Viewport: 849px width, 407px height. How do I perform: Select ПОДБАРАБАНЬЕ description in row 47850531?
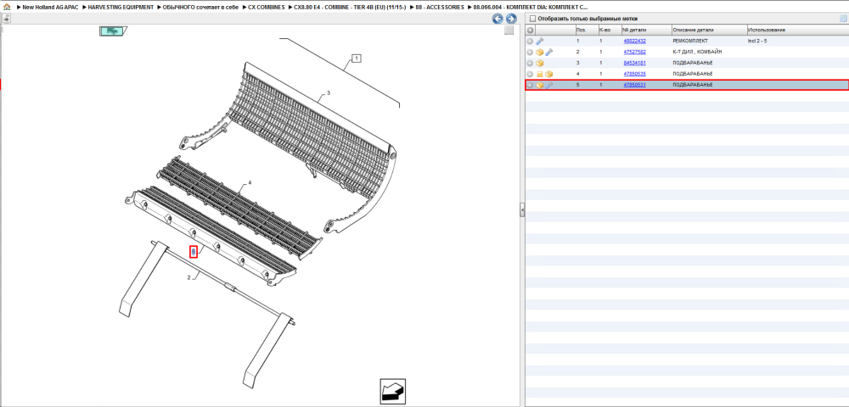coord(693,86)
